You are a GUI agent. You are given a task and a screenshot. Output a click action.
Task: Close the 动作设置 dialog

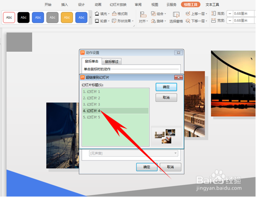[x=179, y=53]
